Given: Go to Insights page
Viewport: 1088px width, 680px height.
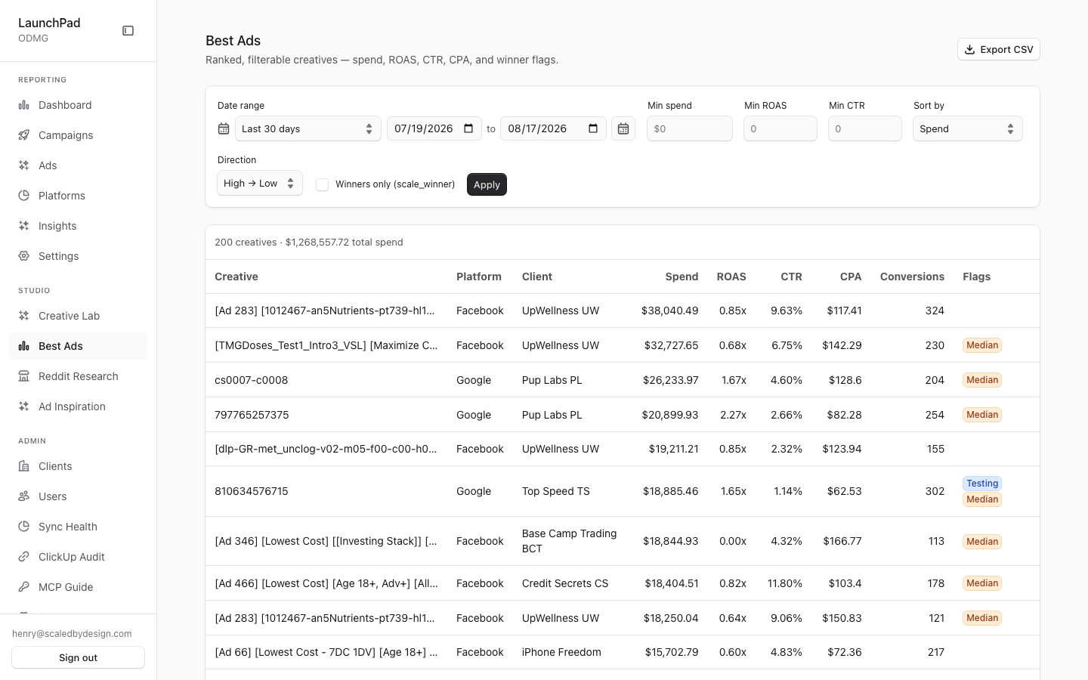Looking at the screenshot, I should tap(79, 226).
